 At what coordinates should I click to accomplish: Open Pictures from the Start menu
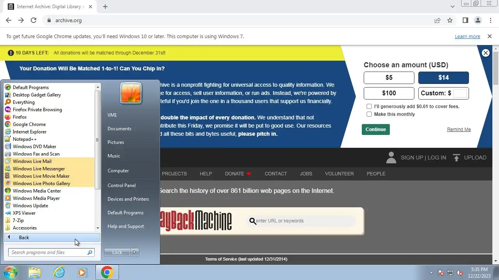[116, 142]
